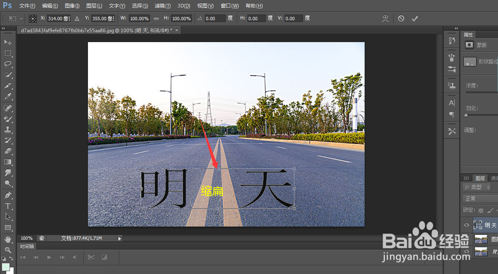Collapse the right panel dock chevrons
The height and width of the screenshot is (274, 498).
(x=455, y=28)
